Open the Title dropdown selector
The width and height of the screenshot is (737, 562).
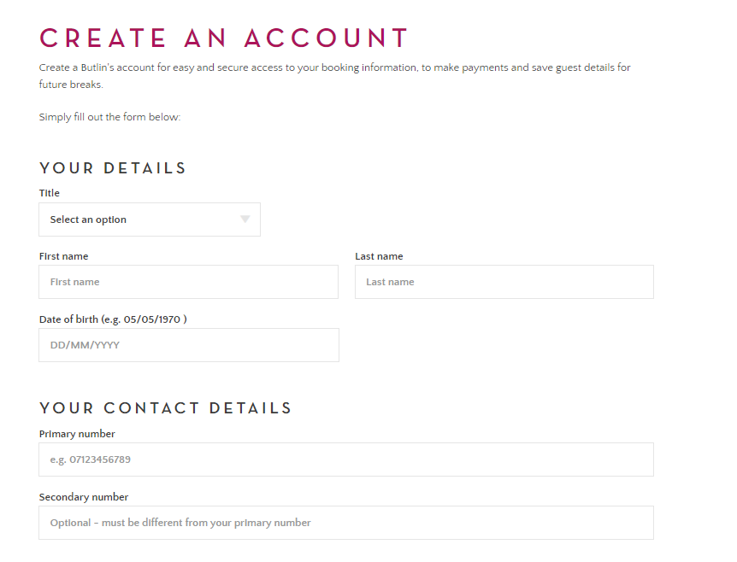(150, 220)
